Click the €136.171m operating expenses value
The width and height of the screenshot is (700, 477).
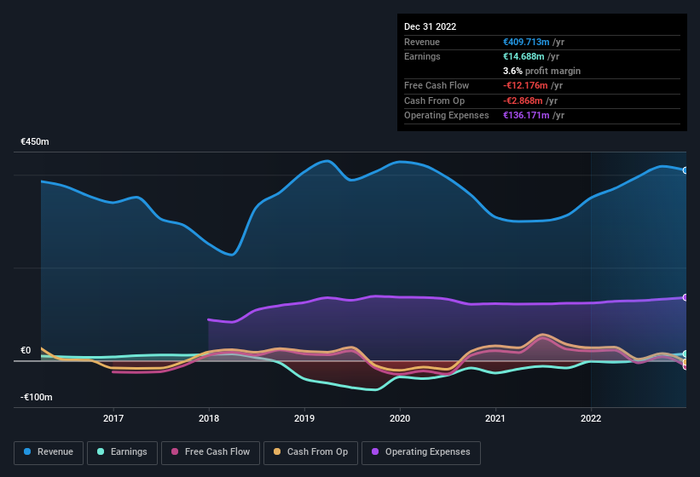(526, 116)
